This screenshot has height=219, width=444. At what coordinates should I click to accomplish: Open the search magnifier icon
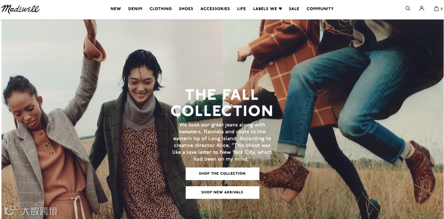pyautogui.click(x=408, y=9)
